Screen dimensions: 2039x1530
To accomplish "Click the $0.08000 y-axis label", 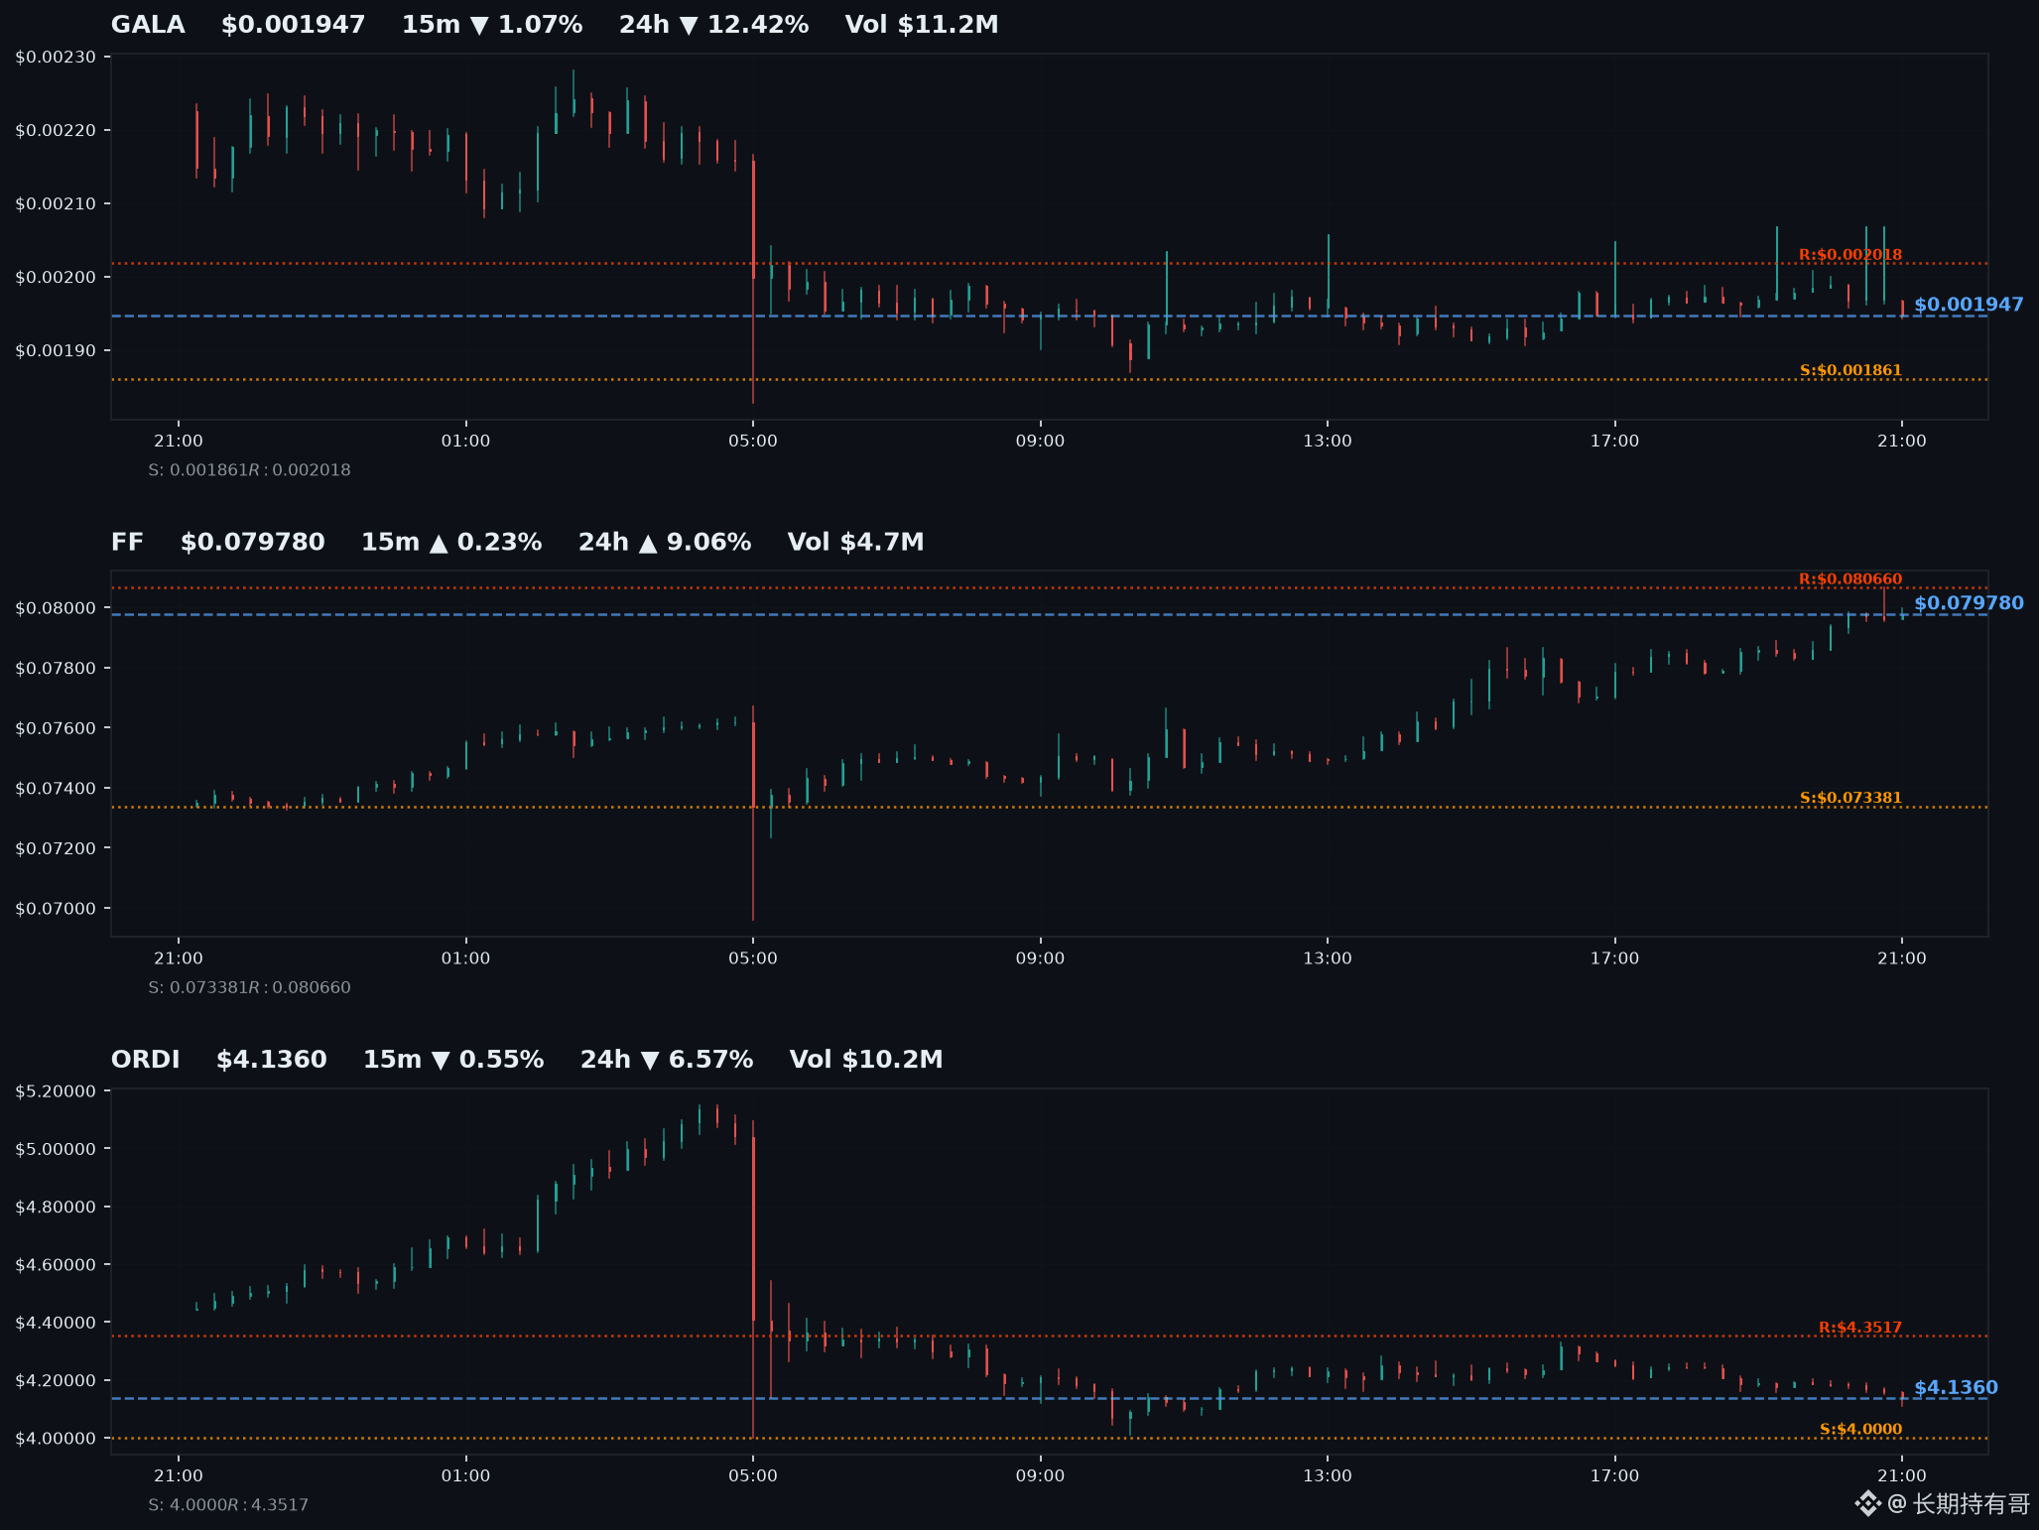I will (x=56, y=609).
